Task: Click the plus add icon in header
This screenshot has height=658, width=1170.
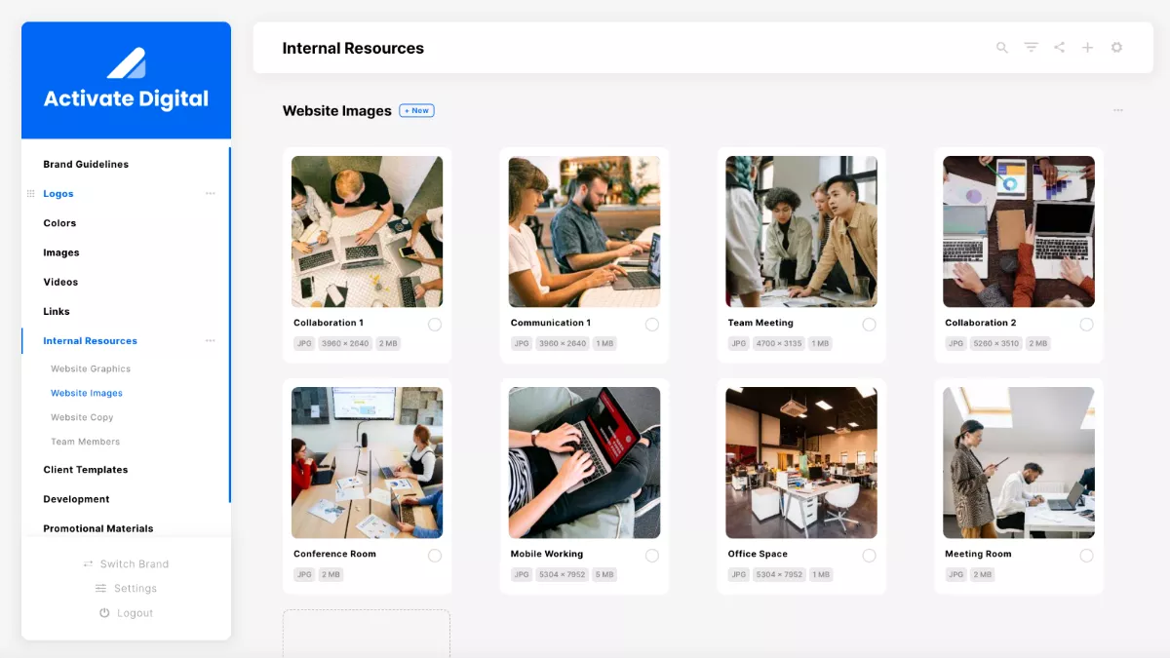Action: [1087, 48]
